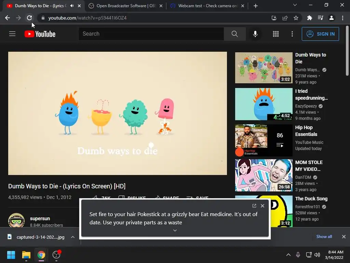The height and width of the screenshot is (263, 350).
Task: Open YouTube settings three-dot menu
Action: tap(292, 34)
